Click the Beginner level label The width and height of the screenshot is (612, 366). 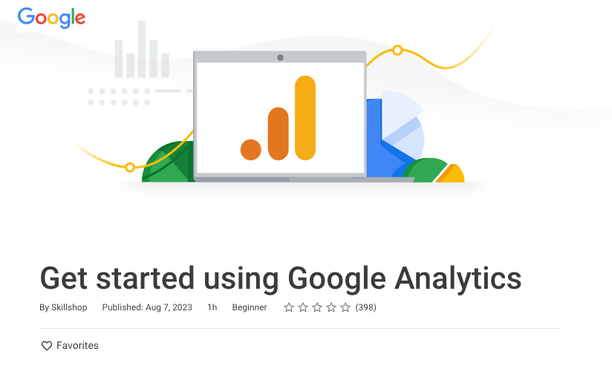[x=250, y=307]
